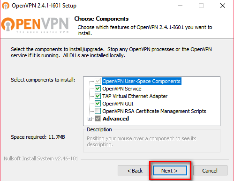Toggle the Advanced checkbox
The image size is (234, 181).
click(x=98, y=119)
